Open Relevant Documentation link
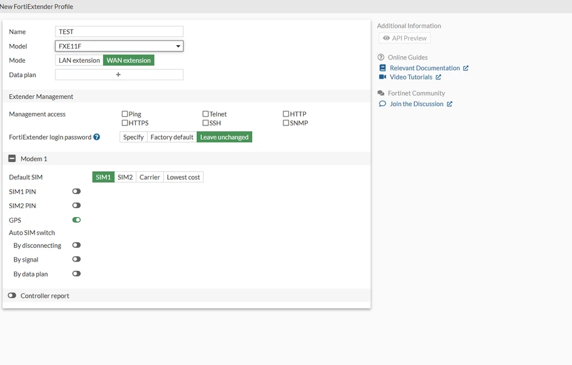This screenshot has width=572, height=365. point(425,68)
